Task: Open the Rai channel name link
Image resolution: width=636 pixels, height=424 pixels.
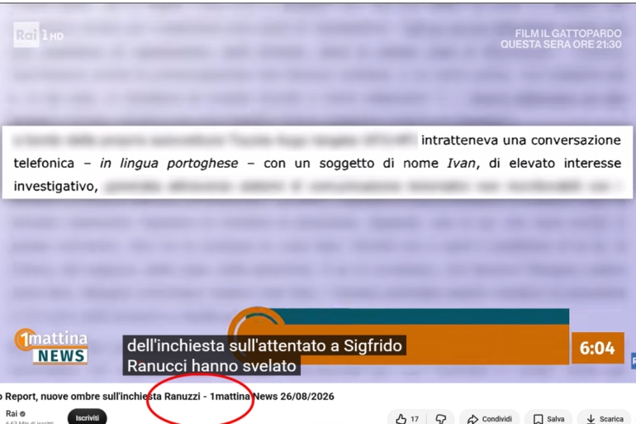Action: [x=12, y=413]
